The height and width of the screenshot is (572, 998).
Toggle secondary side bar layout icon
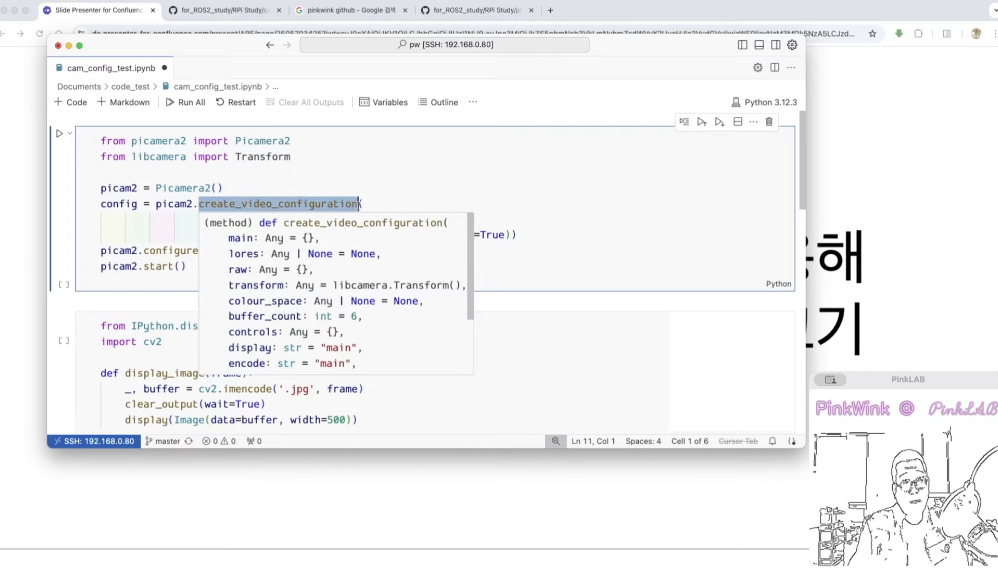click(775, 45)
